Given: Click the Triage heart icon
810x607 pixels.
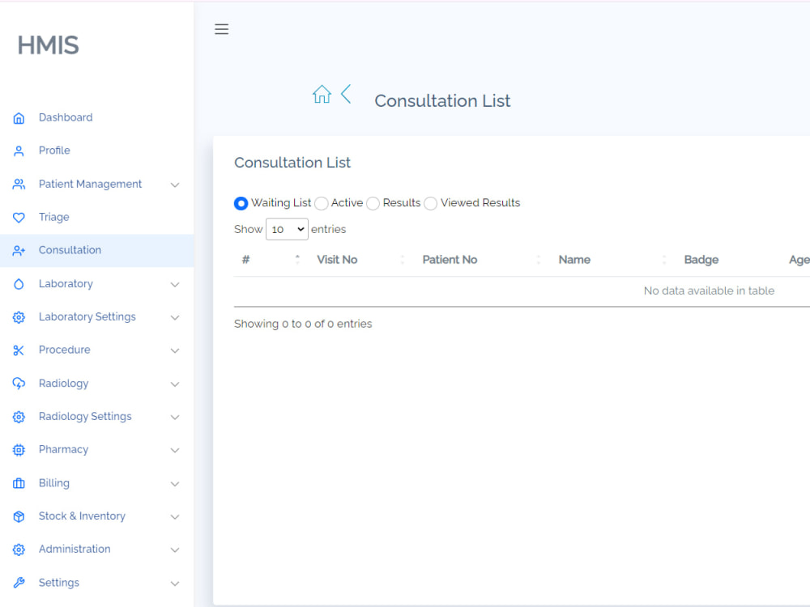Looking at the screenshot, I should pos(19,217).
